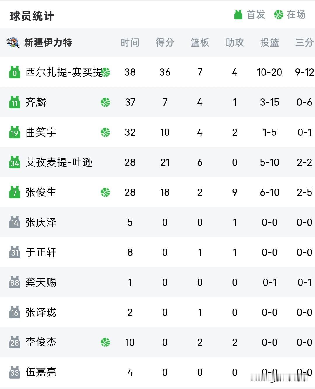The height and width of the screenshot is (389, 315).
Task: Open player 艾孜麦提-吐逊 name link
Action: point(59,162)
